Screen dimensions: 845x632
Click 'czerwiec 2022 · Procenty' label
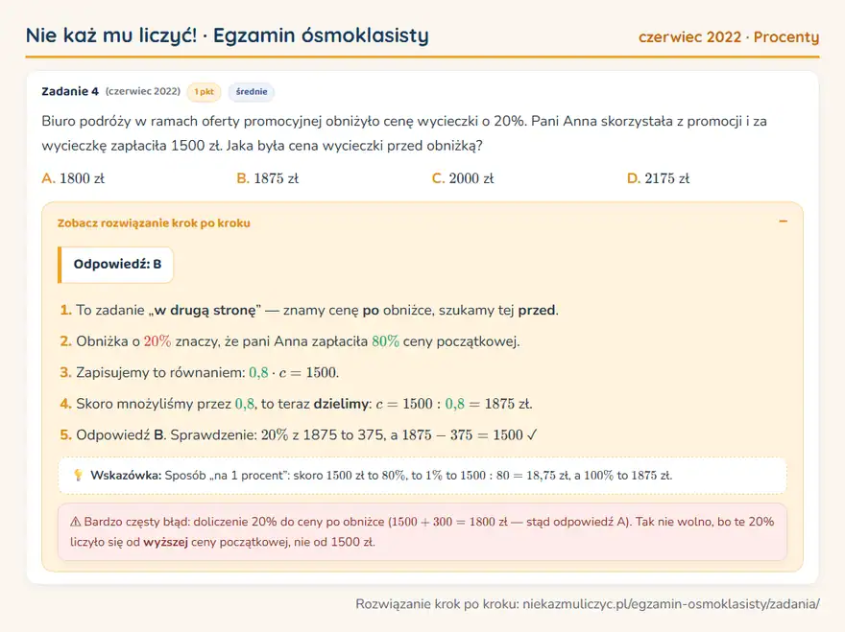[x=729, y=36]
